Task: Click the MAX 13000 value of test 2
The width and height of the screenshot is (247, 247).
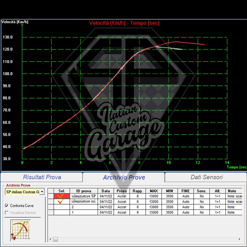Action: (x=154, y=207)
